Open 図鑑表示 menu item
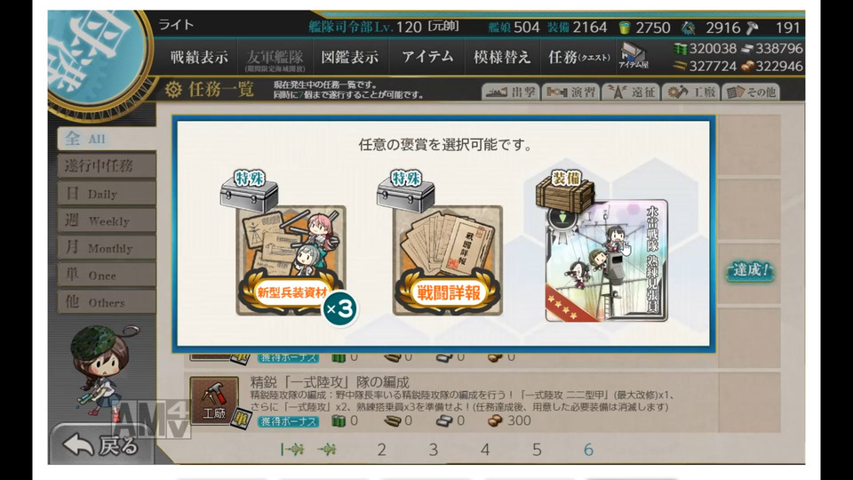The width and height of the screenshot is (853, 480). (x=349, y=57)
